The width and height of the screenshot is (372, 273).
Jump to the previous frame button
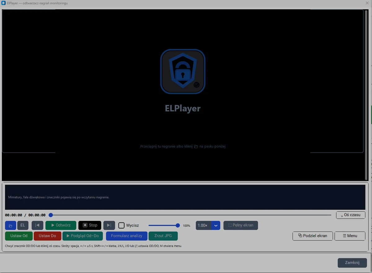point(37,226)
